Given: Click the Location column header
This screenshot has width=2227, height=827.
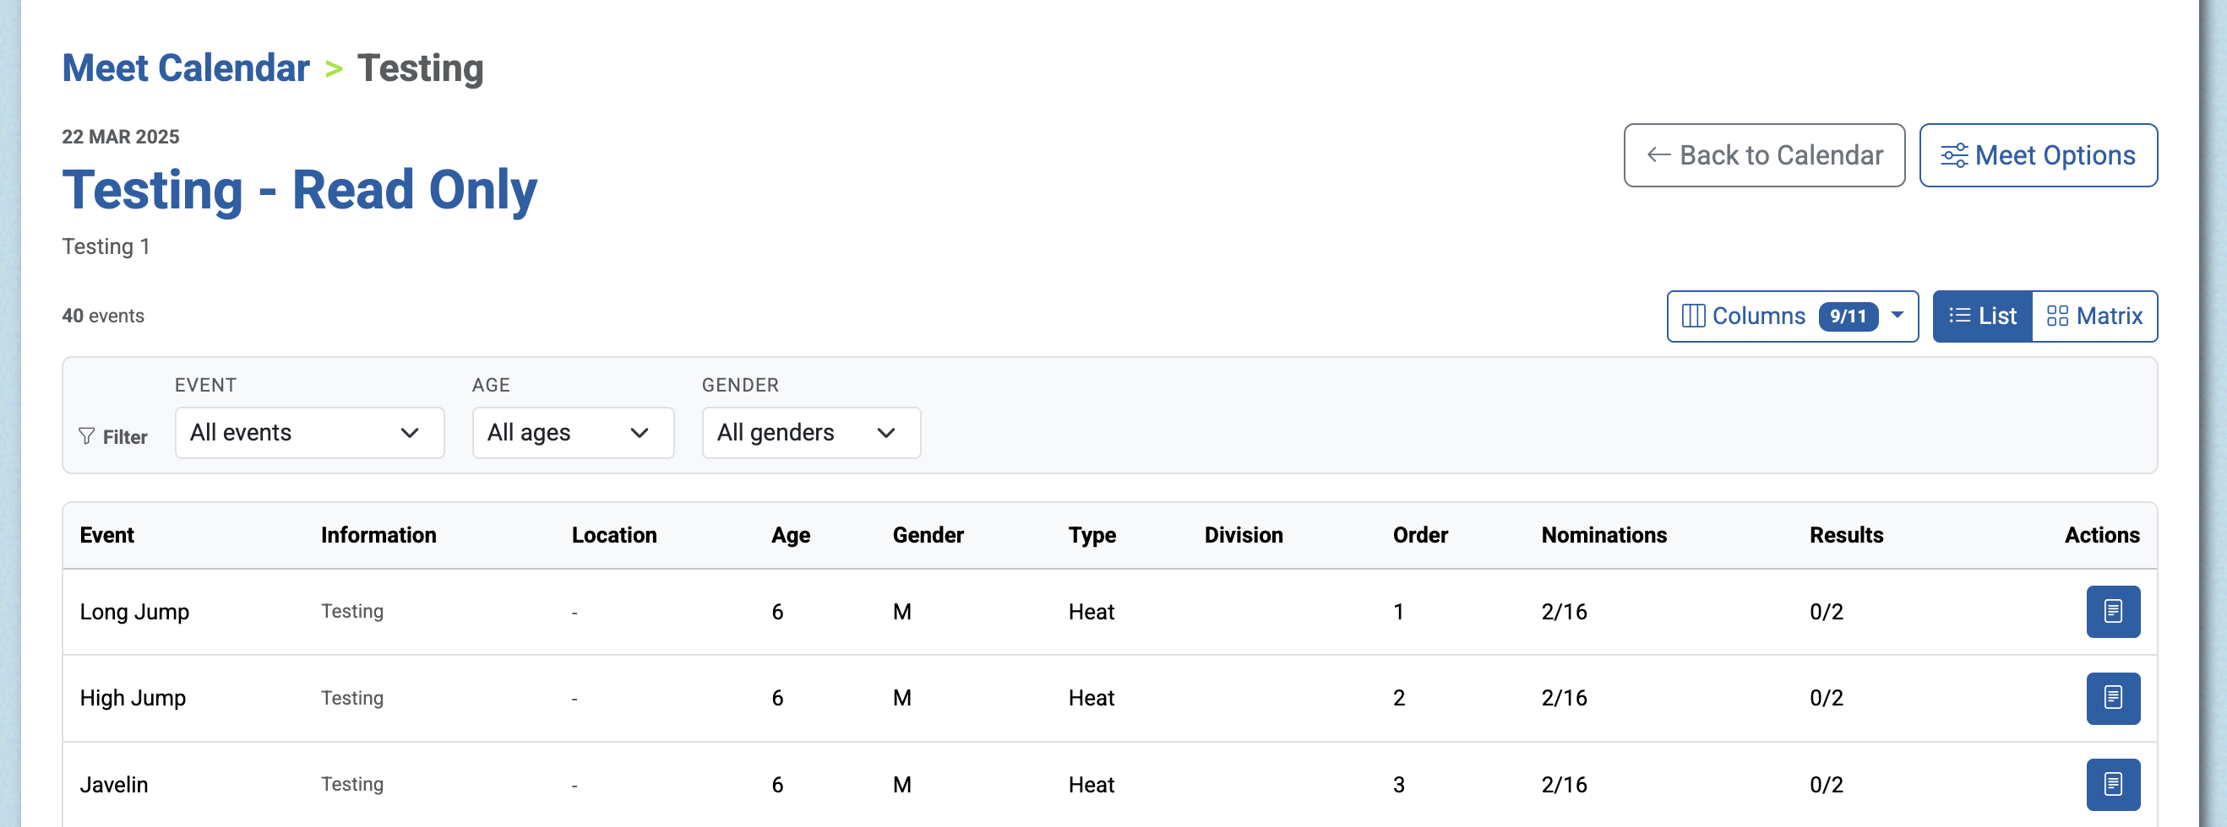Looking at the screenshot, I should pyautogui.click(x=614, y=535).
